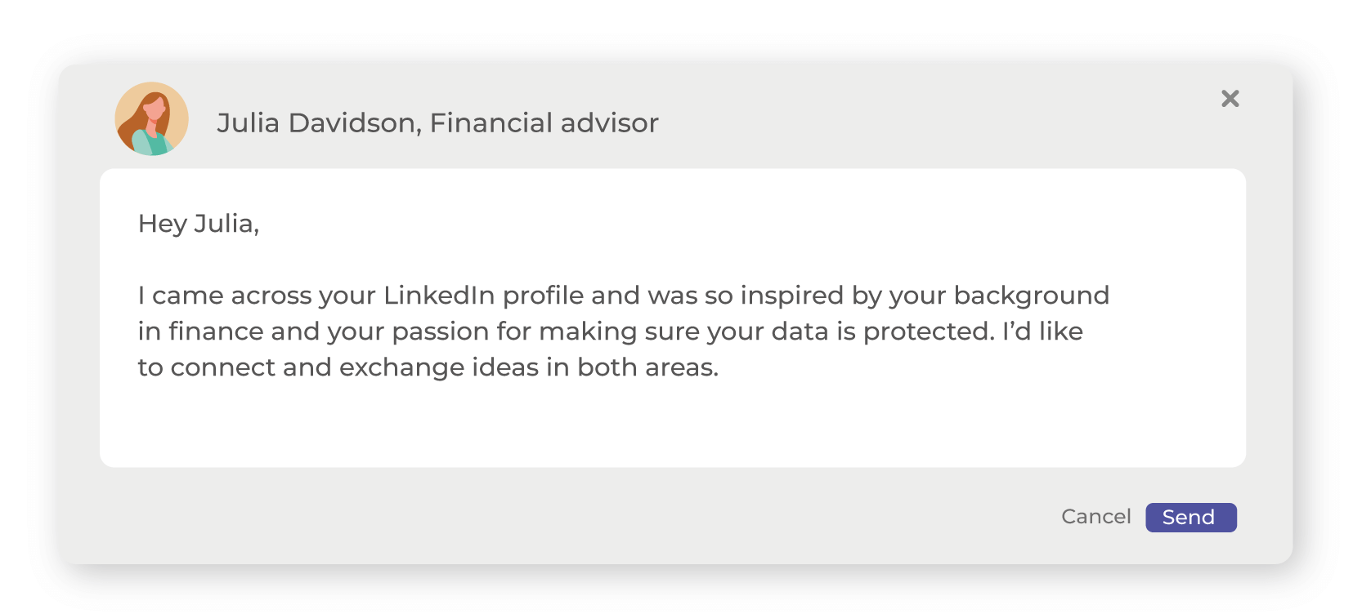Click the sentence mentioning LinkedIn profile
Image resolution: width=1353 pixels, height=614 pixels.
point(625,296)
